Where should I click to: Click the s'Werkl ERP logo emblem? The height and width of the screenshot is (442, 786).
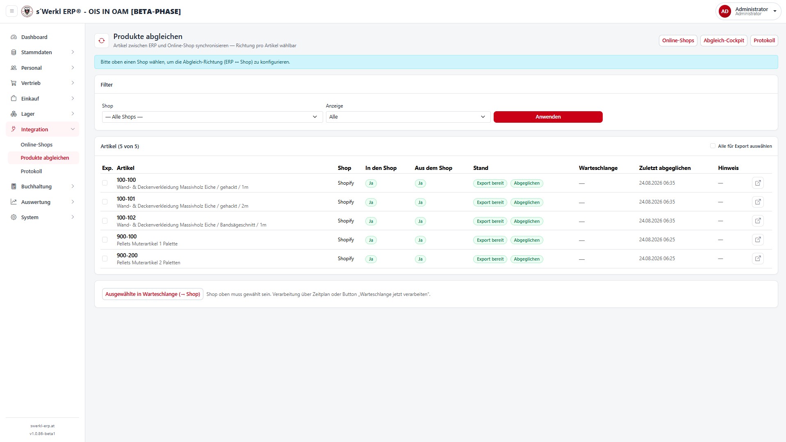(x=27, y=11)
